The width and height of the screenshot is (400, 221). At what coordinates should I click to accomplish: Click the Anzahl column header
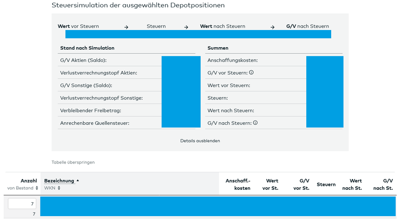coord(29,181)
